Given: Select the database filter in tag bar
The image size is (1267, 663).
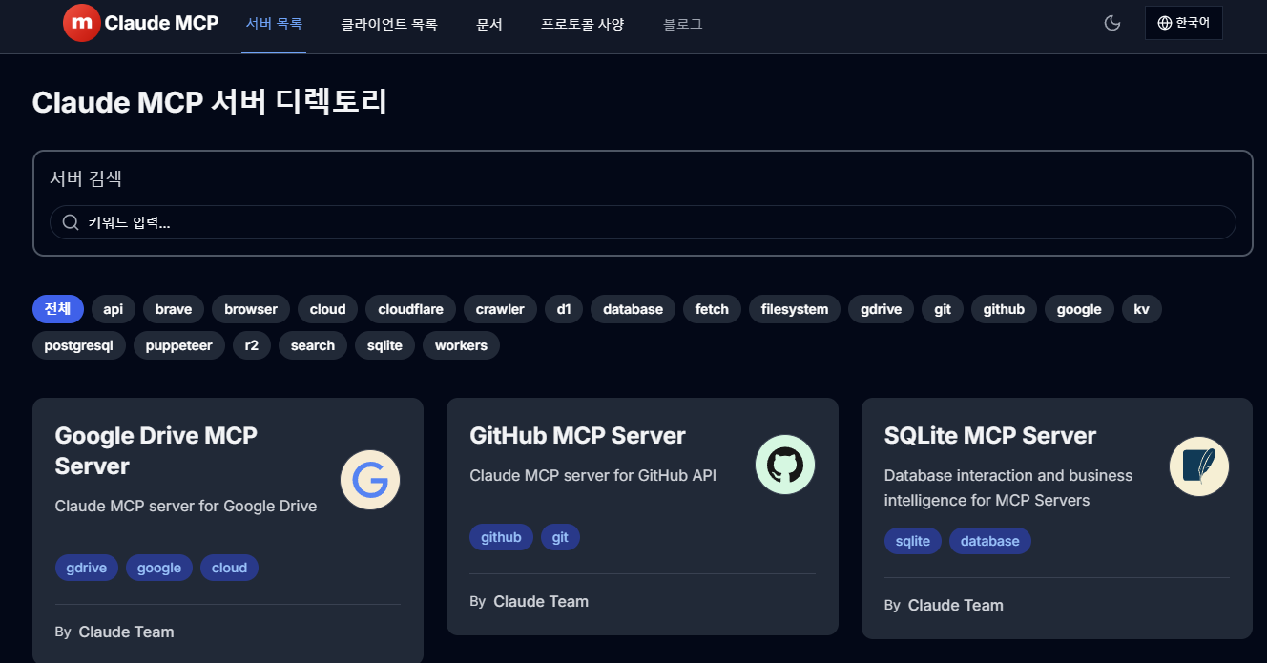Looking at the screenshot, I should [633, 309].
